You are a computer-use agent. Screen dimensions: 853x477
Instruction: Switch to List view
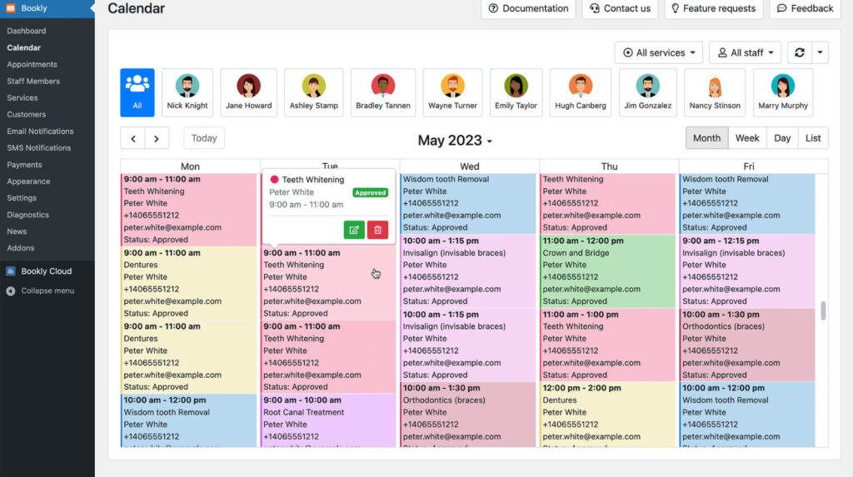(813, 138)
